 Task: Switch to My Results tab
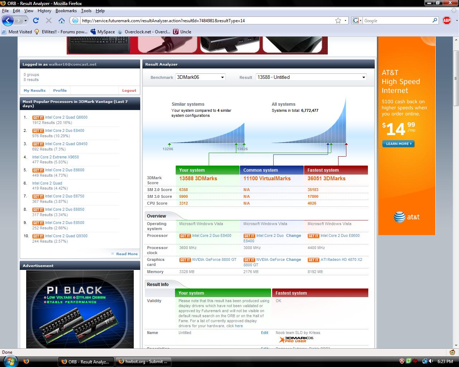pyautogui.click(x=35, y=90)
